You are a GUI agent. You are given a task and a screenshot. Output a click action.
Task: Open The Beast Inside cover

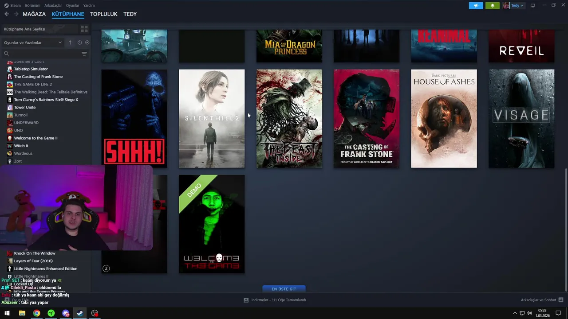pos(289,118)
